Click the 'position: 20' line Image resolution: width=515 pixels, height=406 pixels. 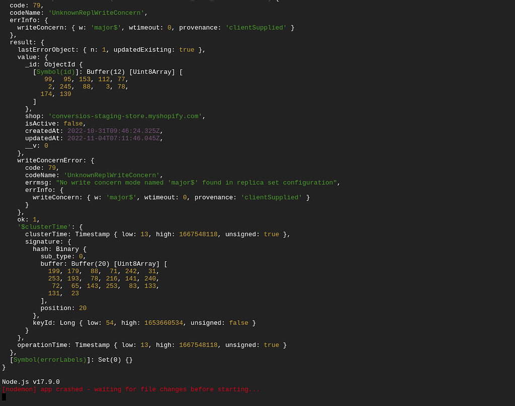(x=63, y=308)
